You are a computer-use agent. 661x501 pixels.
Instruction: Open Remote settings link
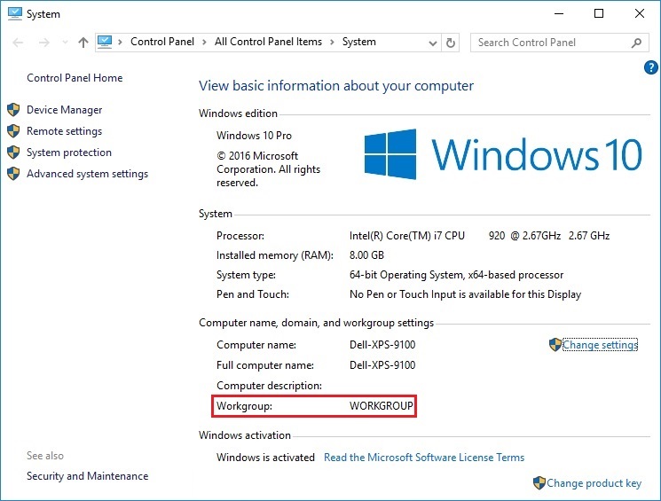pos(64,131)
